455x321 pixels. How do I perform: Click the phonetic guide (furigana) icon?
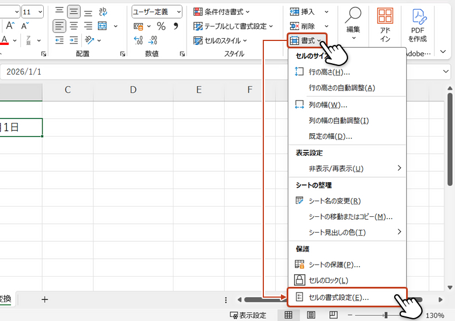[28, 40]
